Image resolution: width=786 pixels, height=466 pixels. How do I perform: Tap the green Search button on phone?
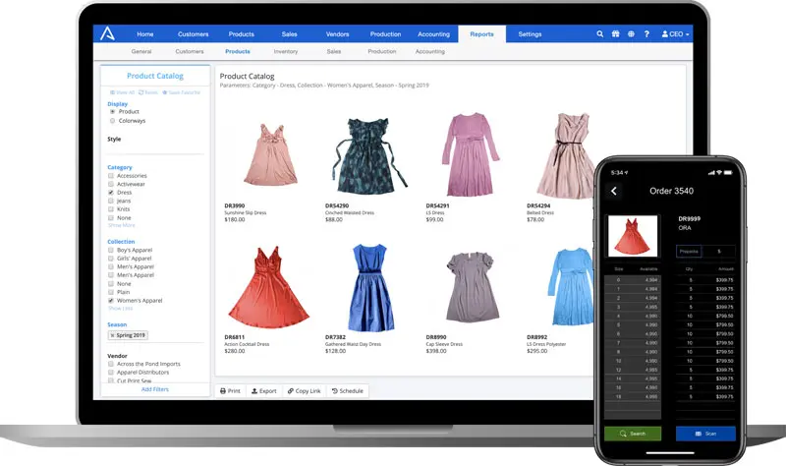[633, 433]
